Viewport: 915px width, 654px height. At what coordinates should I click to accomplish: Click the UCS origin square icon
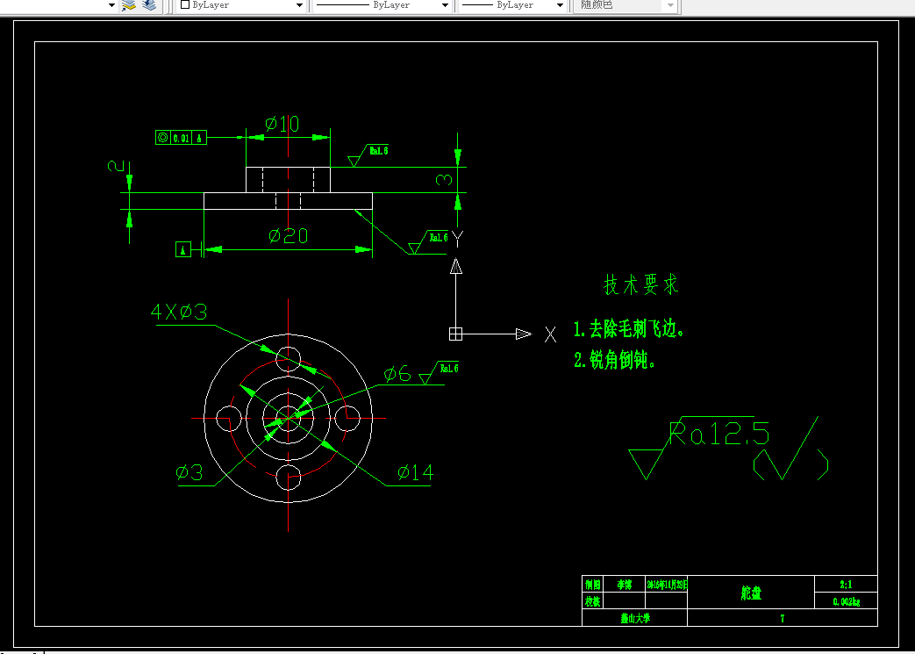pos(456,334)
